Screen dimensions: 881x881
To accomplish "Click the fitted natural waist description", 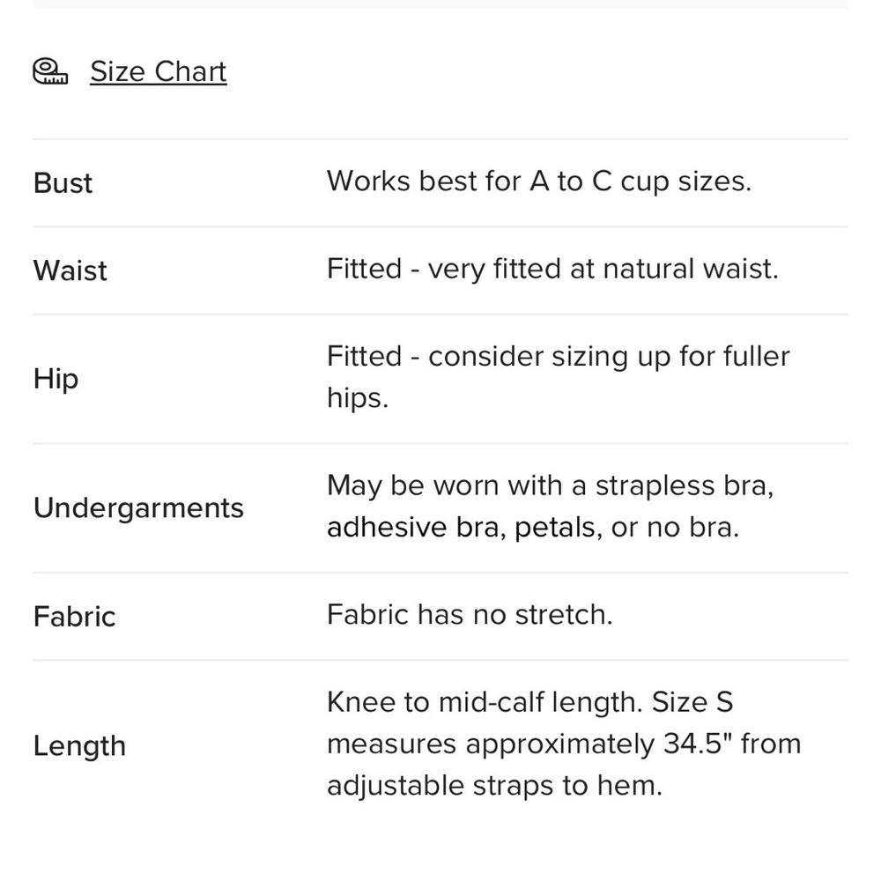I will click(552, 269).
